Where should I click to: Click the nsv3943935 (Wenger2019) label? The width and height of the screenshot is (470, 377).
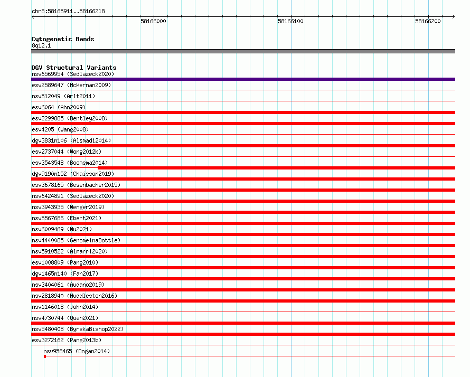click(x=68, y=207)
